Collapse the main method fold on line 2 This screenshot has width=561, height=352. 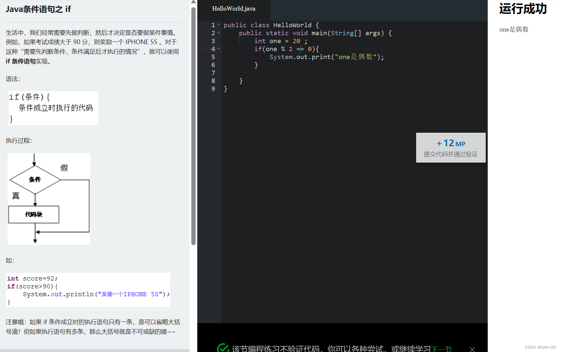point(218,33)
